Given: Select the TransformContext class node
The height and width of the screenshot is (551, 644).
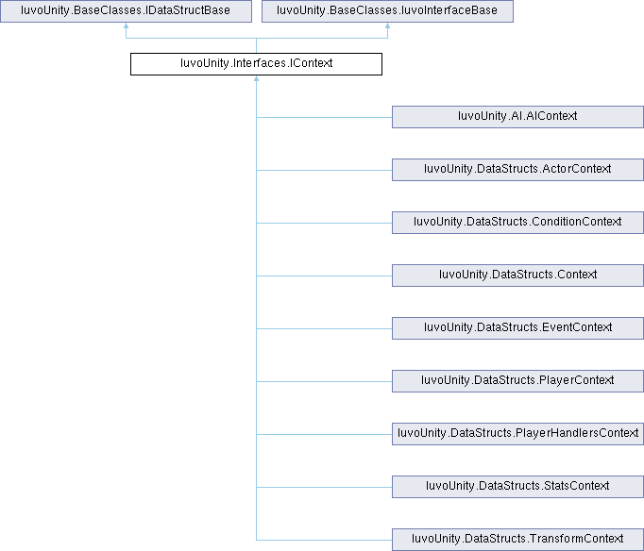Looking at the screenshot, I should tap(517, 540).
